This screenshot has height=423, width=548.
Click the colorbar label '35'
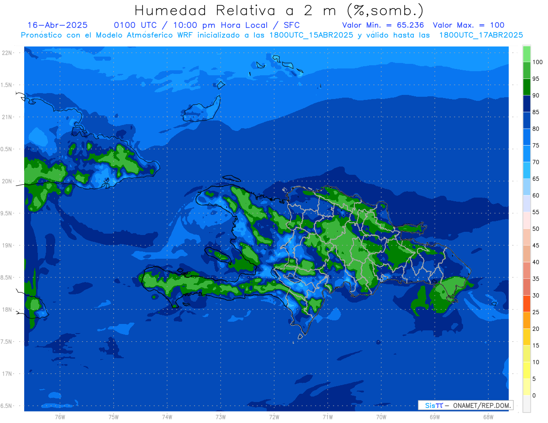[536, 279]
